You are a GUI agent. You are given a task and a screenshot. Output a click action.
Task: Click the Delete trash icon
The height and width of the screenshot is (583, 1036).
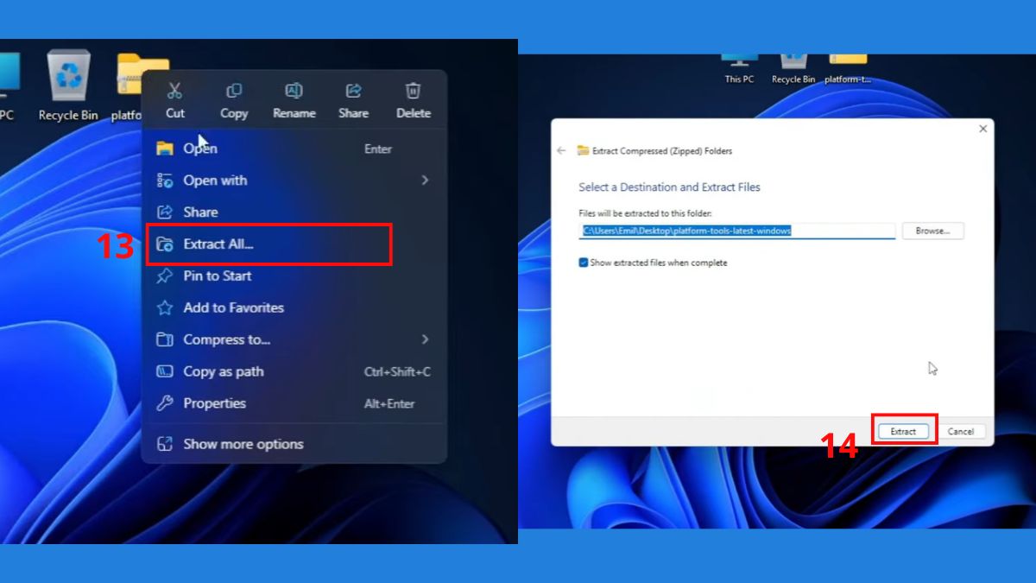(x=413, y=91)
